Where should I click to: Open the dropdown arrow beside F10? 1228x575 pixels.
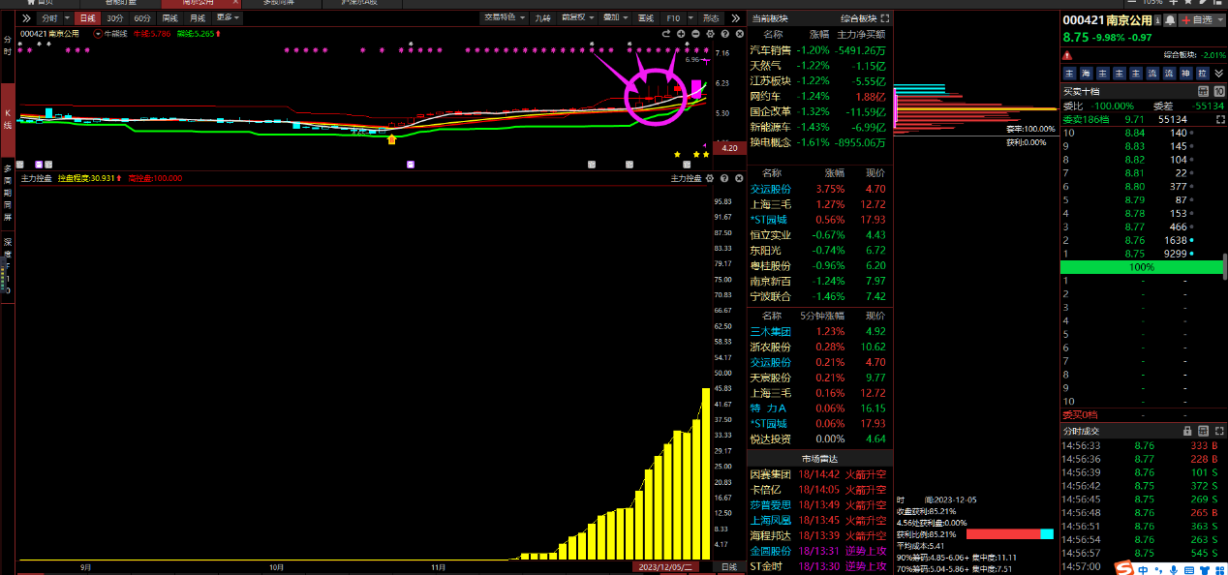point(689,18)
